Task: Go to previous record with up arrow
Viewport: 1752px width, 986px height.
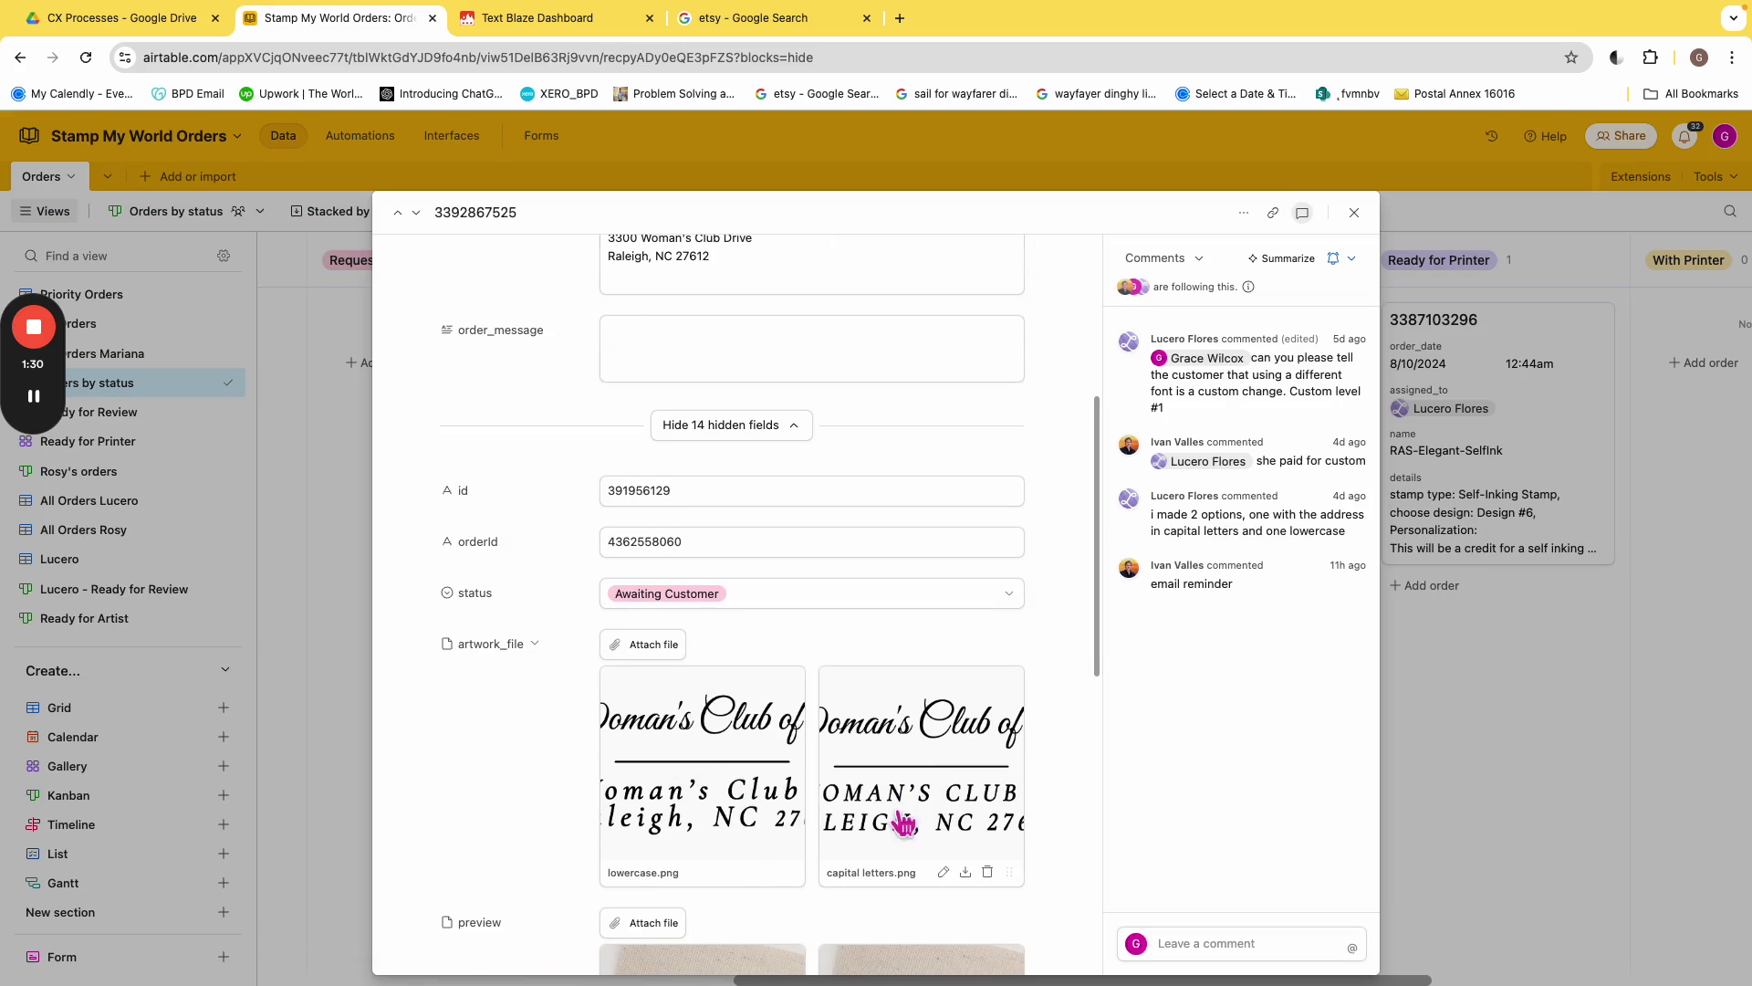Action: pos(398,213)
